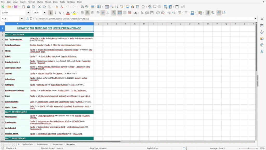Click the Export as PDF icon
Viewport: 266px width, 150px height.
24,7
